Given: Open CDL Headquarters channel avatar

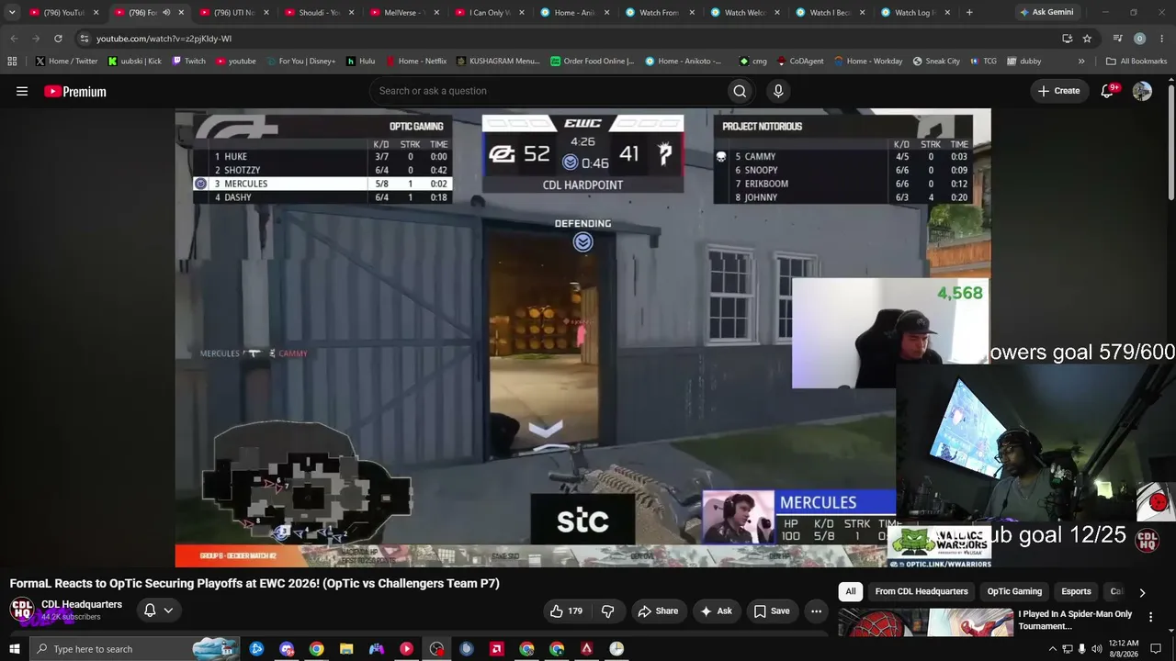Looking at the screenshot, I should [22, 609].
